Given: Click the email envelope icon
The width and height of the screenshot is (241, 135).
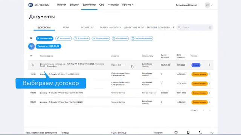Looking at the screenshot, I should tap(176, 132).
